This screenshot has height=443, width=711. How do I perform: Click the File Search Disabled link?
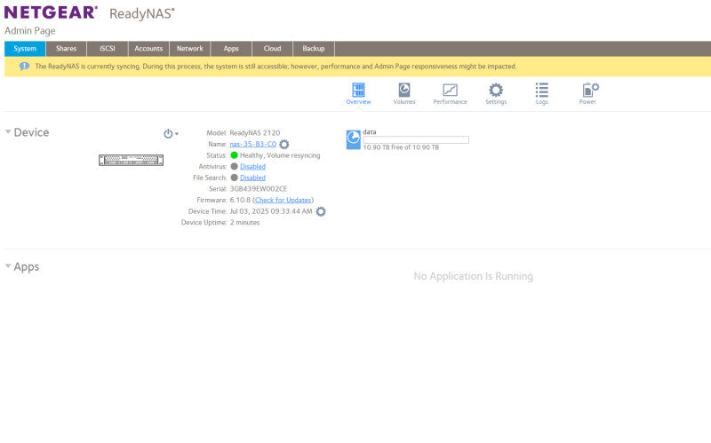coord(252,178)
